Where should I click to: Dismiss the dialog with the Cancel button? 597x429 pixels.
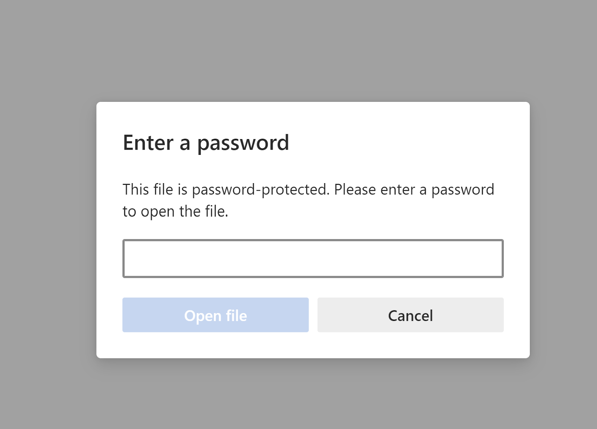pyautogui.click(x=410, y=315)
